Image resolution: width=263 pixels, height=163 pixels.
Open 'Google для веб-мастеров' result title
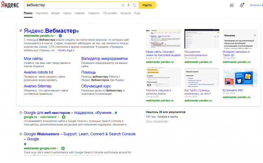pyautogui.click(x=69, y=113)
